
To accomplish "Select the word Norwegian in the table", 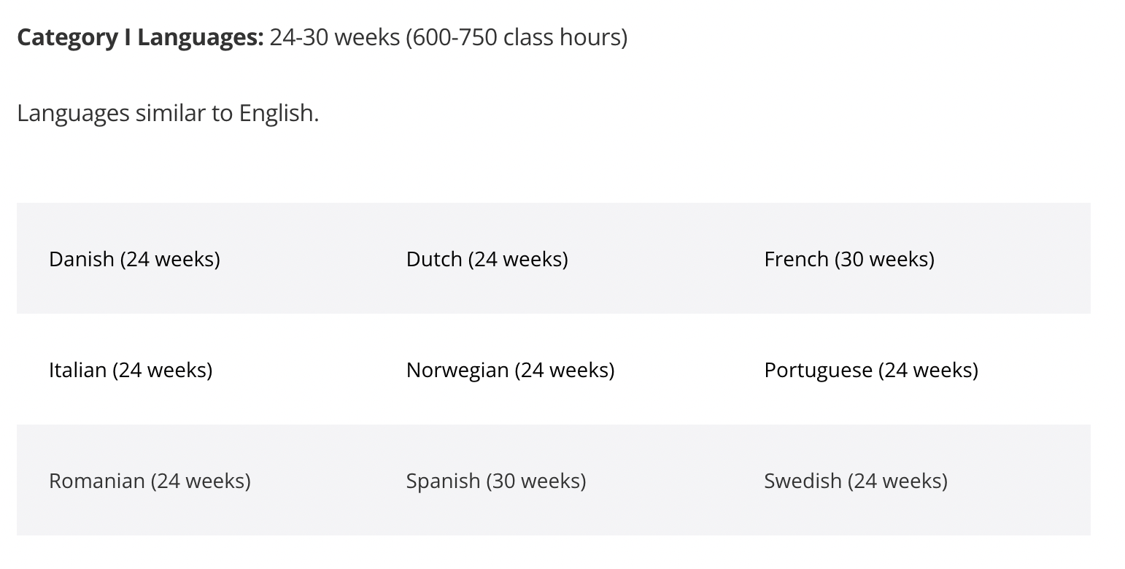I will pyautogui.click(x=457, y=370).
